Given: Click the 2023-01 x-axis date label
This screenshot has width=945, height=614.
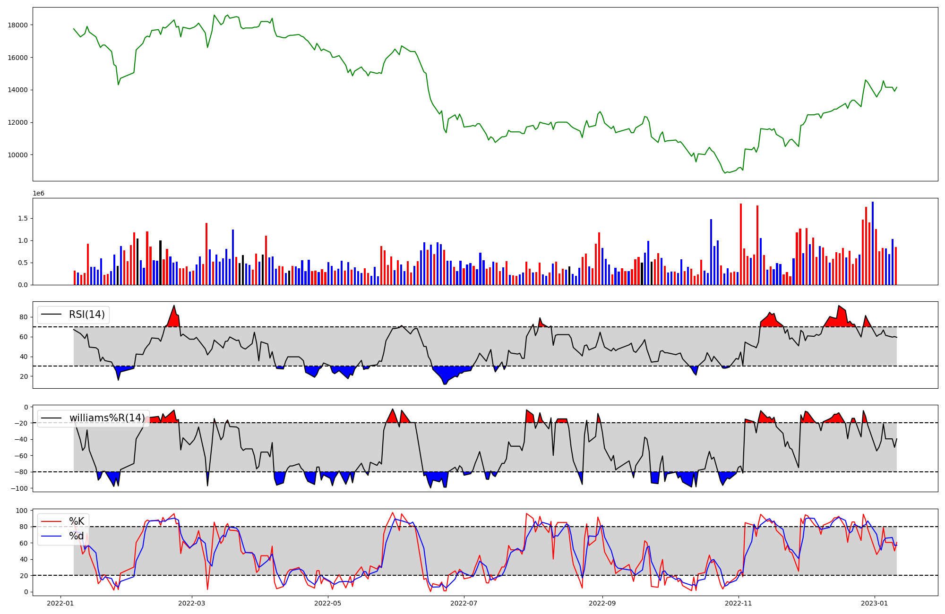Looking at the screenshot, I should (x=875, y=603).
